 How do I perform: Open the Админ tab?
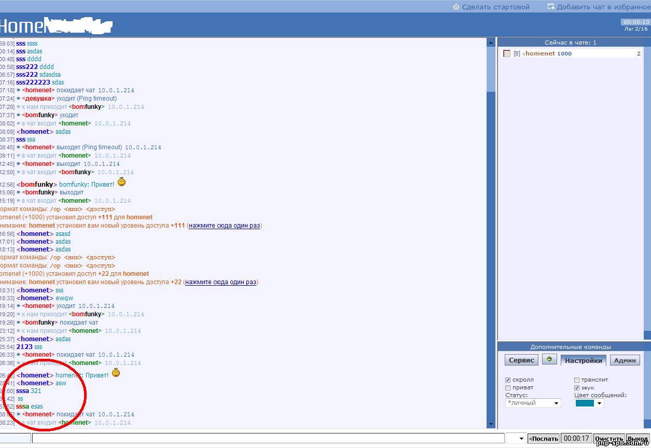(625, 360)
